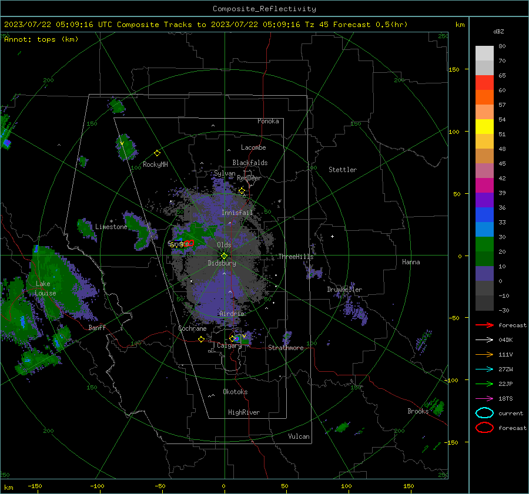This screenshot has height=494, width=529.
Task: Click the Strathmore city label
Action: 286,348
